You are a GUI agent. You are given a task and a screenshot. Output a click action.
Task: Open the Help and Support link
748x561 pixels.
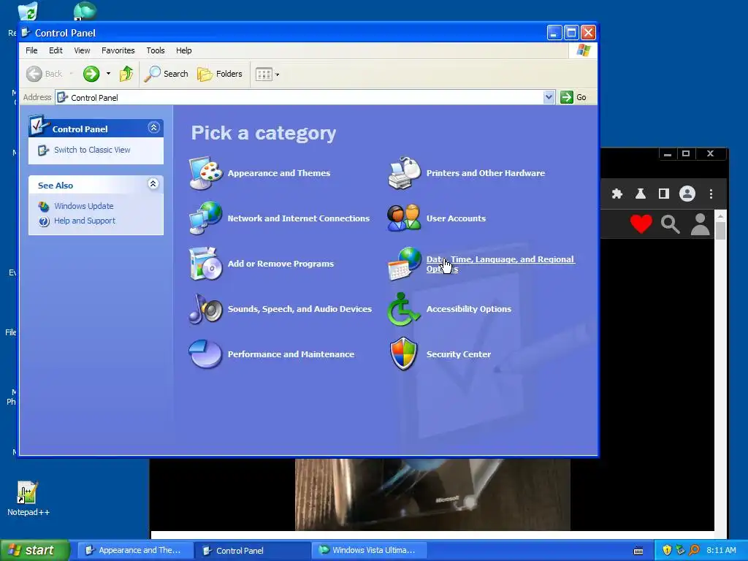point(85,221)
